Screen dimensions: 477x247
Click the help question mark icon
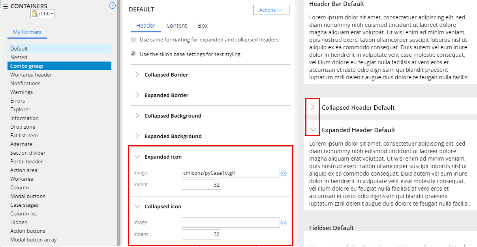[113, 6]
